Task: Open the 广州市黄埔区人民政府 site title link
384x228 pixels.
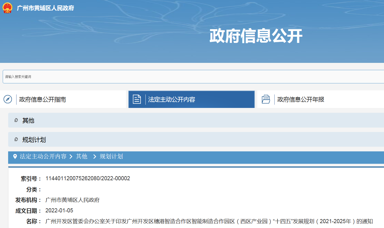Action: point(45,8)
